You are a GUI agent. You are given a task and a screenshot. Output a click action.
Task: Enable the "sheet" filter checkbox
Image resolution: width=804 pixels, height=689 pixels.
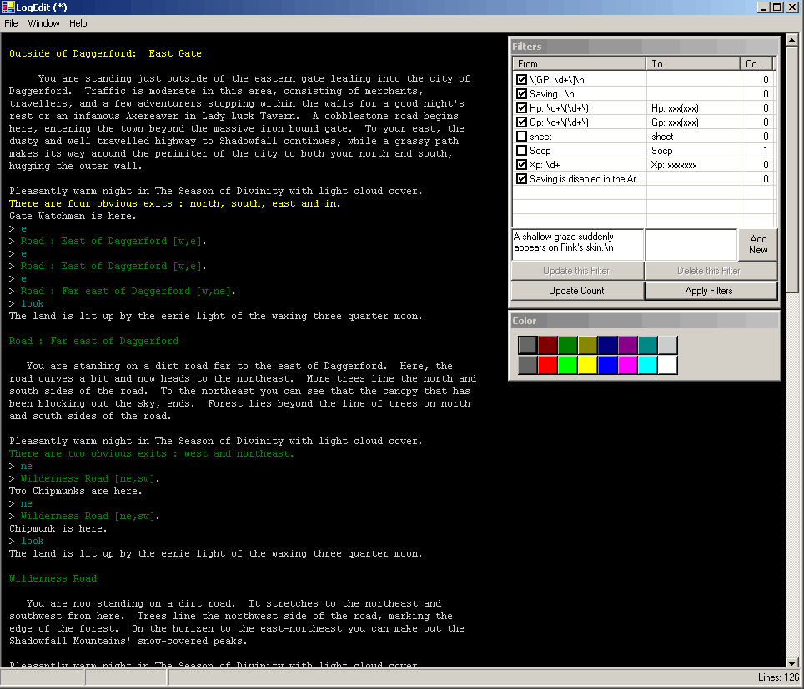(521, 137)
